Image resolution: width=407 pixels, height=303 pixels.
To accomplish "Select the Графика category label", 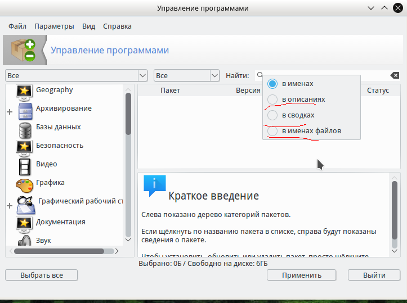I will coord(50,183).
